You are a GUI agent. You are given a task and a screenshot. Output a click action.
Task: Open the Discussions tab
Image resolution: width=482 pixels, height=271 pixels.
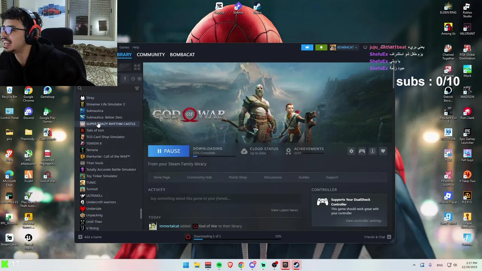[x=273, y=177]
